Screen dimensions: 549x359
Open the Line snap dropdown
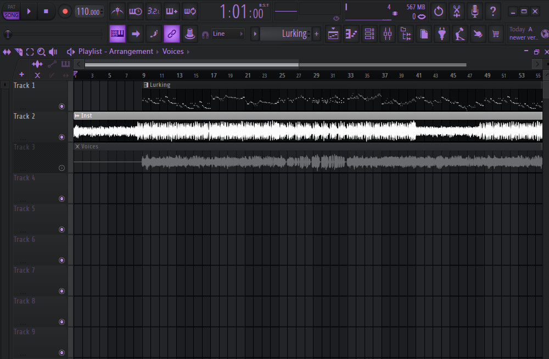click(227, 34)
